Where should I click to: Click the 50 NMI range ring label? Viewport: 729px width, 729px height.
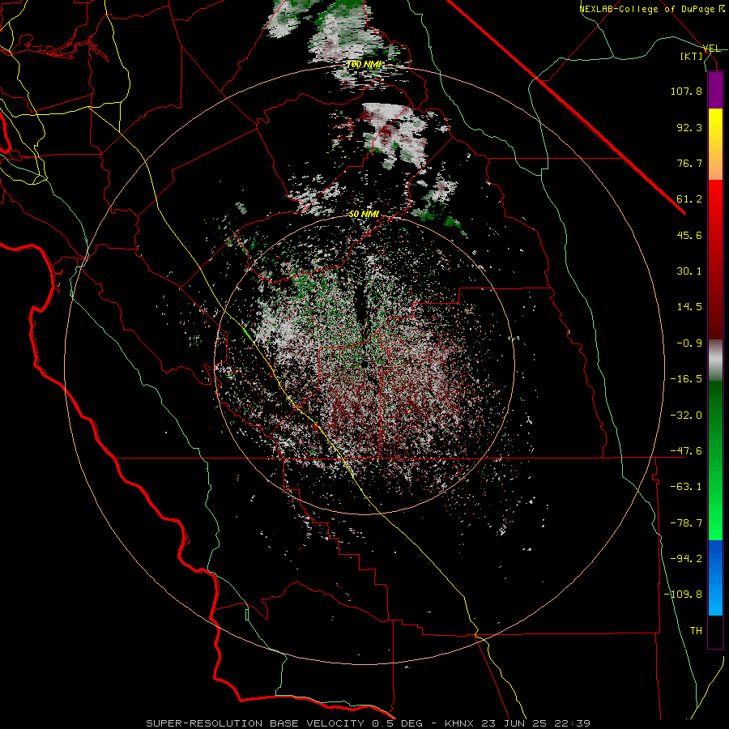[x=364, y=215]
